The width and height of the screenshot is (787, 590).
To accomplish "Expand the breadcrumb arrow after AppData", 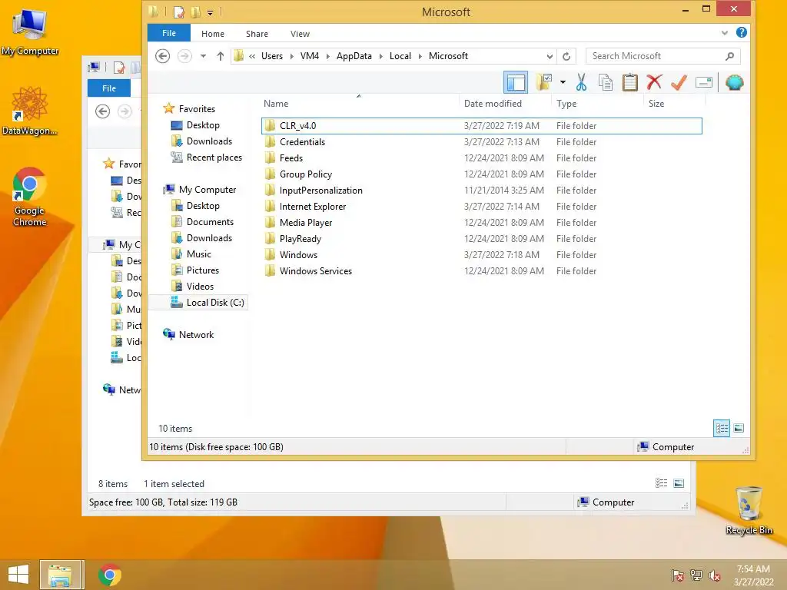I will tap(381, 56).
